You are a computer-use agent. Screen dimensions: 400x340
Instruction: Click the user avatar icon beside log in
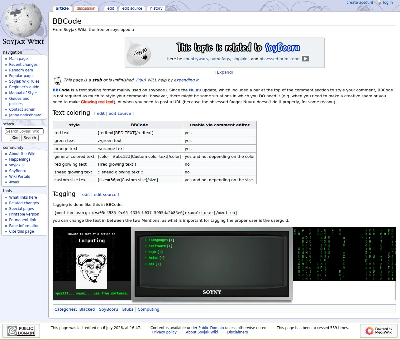[379, 2]
